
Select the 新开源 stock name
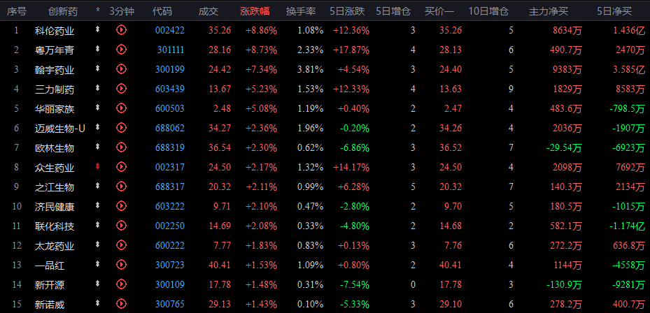click(50, 285)
